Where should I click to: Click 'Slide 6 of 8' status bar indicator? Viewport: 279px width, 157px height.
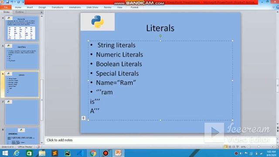(x=8, y=147)
